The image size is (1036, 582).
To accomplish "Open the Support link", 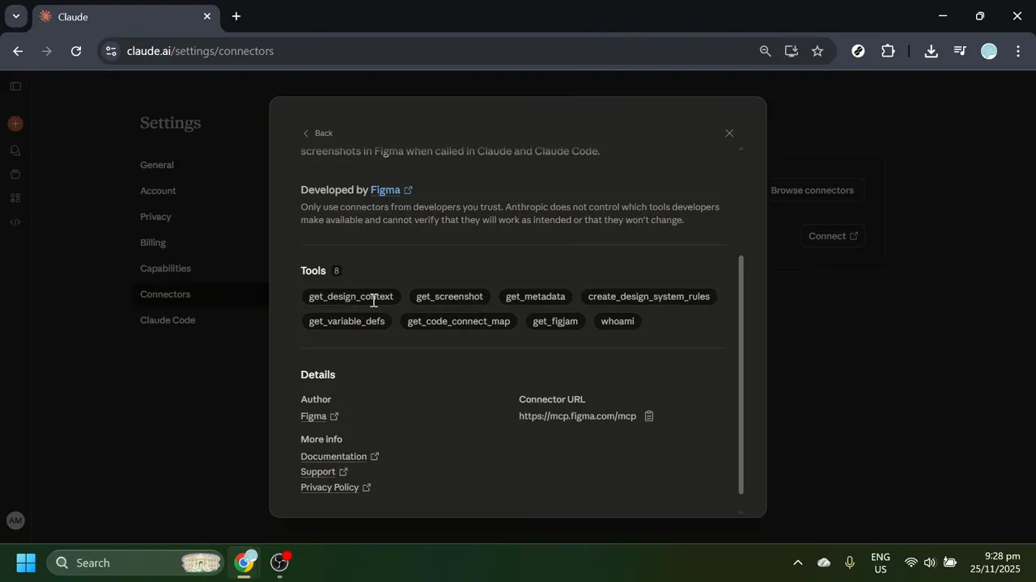I will [325, 472].
